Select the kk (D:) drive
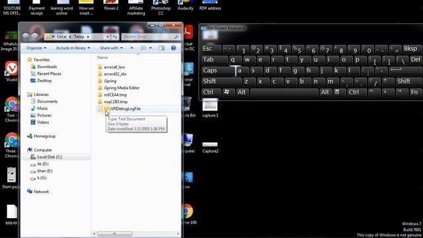Viewport: 423px width, 238px height. 42,164
